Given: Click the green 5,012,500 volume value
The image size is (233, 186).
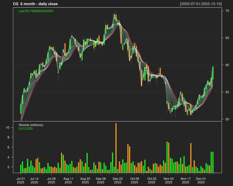Looking at the screenshot, I should pos(26,129).
